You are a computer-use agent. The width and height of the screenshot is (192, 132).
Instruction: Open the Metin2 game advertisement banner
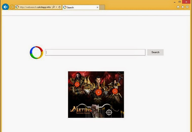coord(96,95)
